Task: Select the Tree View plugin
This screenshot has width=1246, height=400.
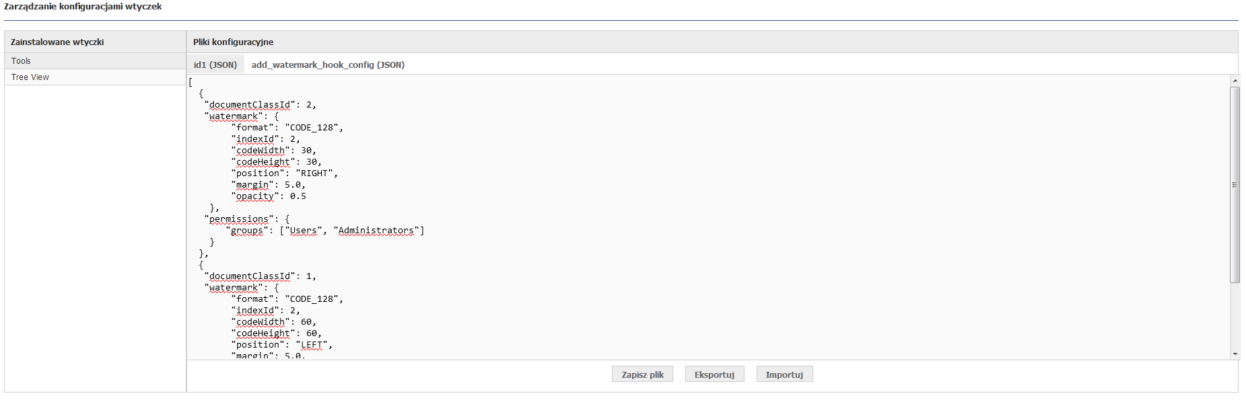Action: pyautogui.click(x=95, y=77)
